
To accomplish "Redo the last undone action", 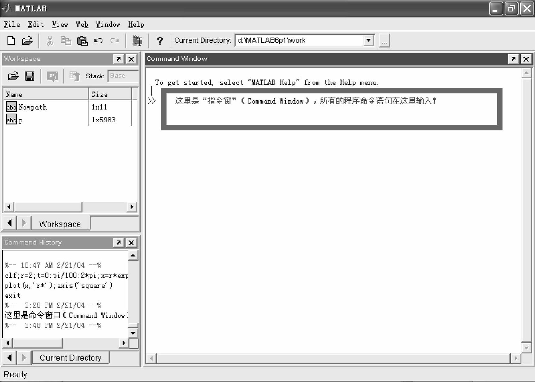I will 115,41.
